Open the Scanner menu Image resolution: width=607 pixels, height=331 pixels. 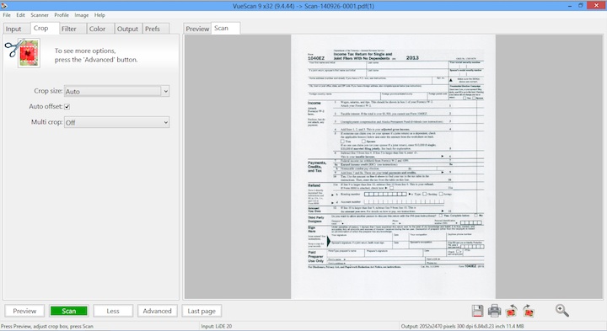40,15
